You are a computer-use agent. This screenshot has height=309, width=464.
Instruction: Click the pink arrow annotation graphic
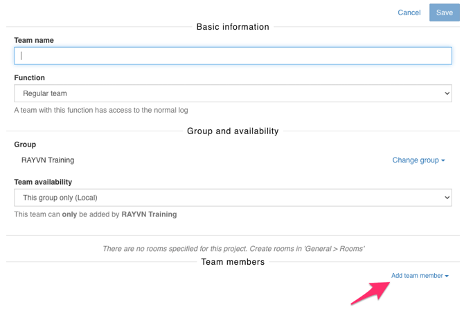(367, 292)
